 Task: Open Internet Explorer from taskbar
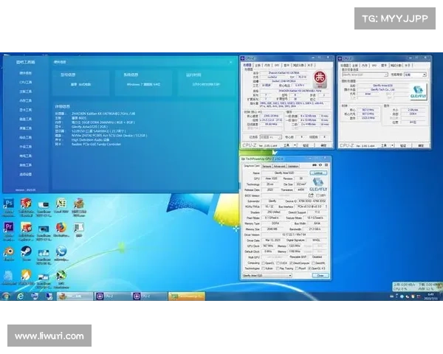tap(21, 296)
